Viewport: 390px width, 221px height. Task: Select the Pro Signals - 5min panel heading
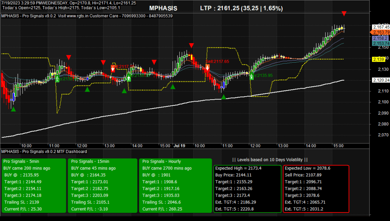tap(21, 161)
